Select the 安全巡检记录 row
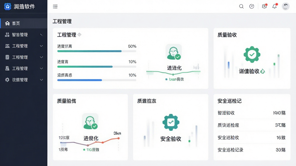The width and height of the screenshot is (296, 166). [x=251, y=150]
